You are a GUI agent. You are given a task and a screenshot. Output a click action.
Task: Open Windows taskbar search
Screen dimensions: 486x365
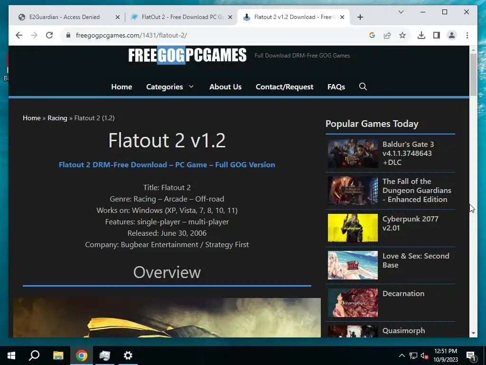tap(34, 355)
